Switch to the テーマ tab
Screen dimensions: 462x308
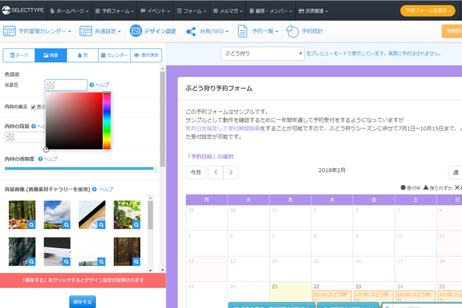coord(18,55)
